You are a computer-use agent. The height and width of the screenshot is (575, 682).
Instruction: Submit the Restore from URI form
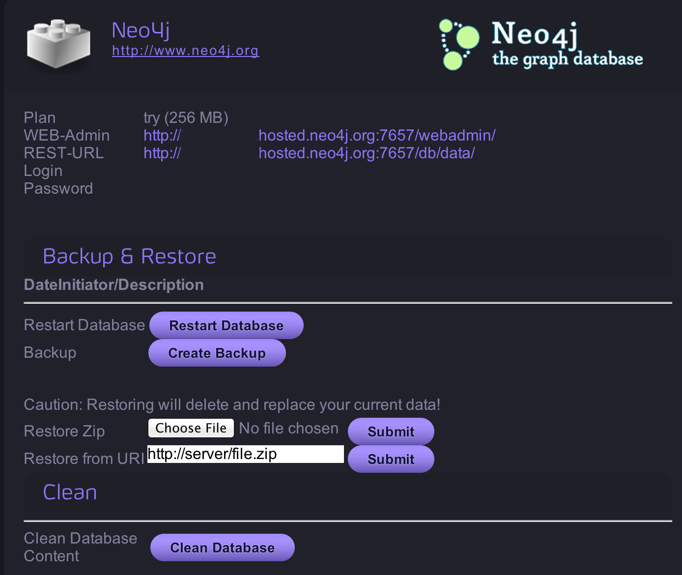(x=391, y=459)
